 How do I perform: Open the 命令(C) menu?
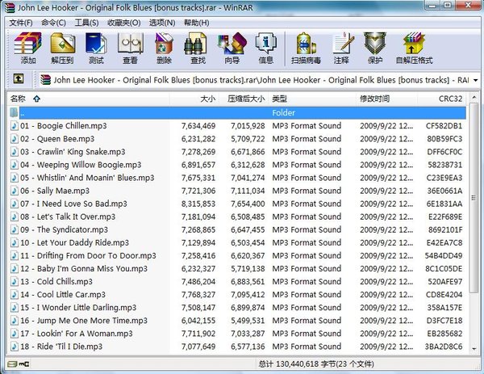click(x=53, y=23)
